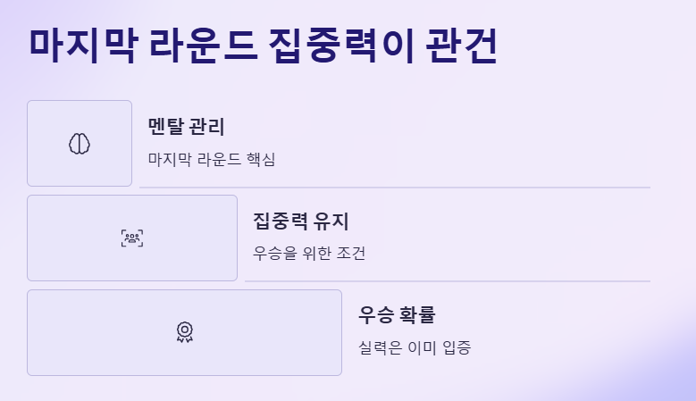Select the 마지막 라운드 핵심 description text
696x401 pixels.
click(212, 159)
